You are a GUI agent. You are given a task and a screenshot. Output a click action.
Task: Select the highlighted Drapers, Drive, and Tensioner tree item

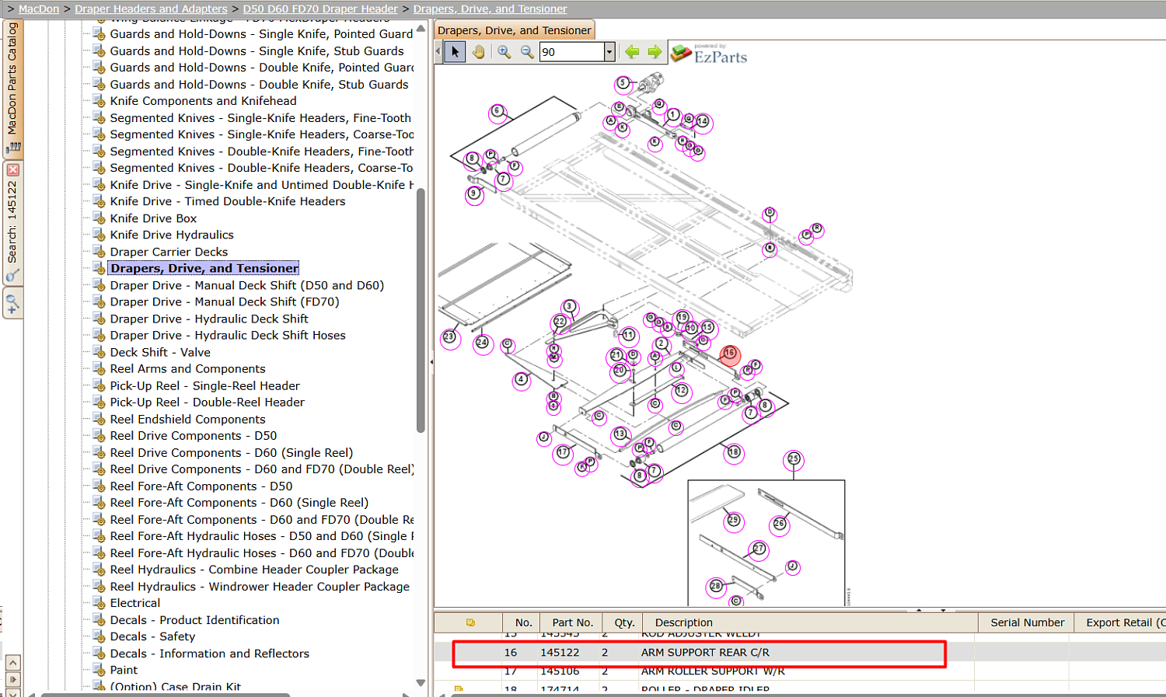pos(204,268)
